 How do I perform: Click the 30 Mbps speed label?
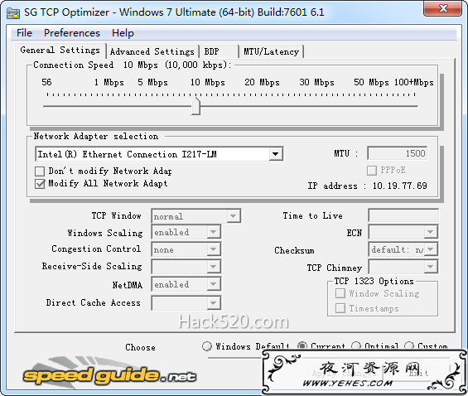click(x=316, y=82)
